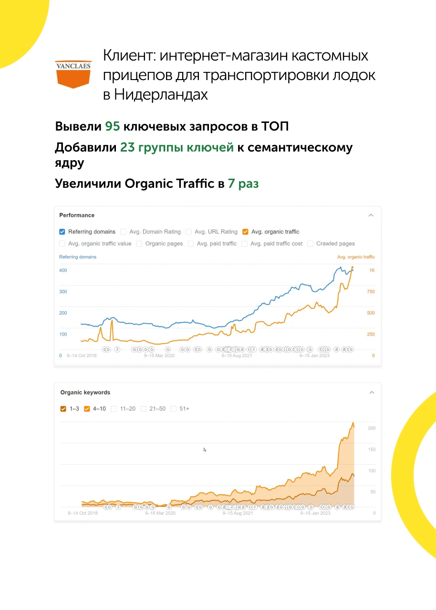
Task: Uncheck the 1–3 keyword positions filter
Action: click(x=63, y=409)
